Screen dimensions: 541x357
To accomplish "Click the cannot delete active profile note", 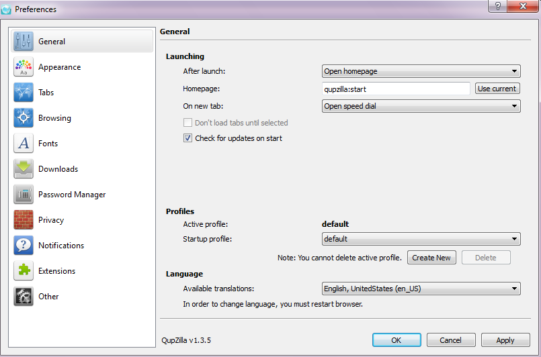I will click(x=339, y=258).
